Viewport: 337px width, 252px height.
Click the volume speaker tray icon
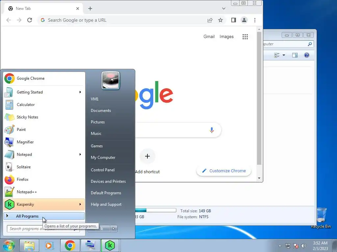click(x=304, y=246)
